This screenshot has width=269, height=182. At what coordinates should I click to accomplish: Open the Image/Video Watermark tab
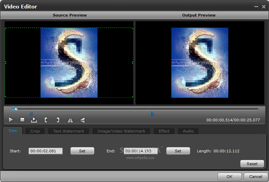point(121,131)
